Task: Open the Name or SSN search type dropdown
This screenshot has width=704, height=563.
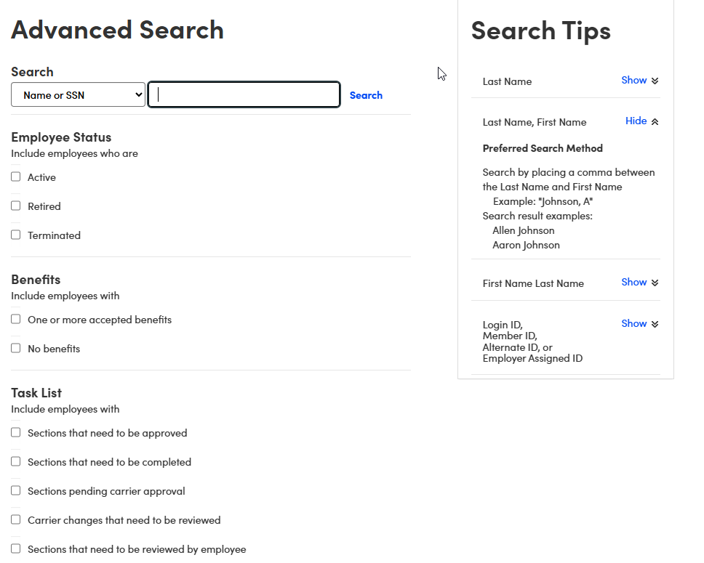Action: pyautogui.click(x=78, y=94)
